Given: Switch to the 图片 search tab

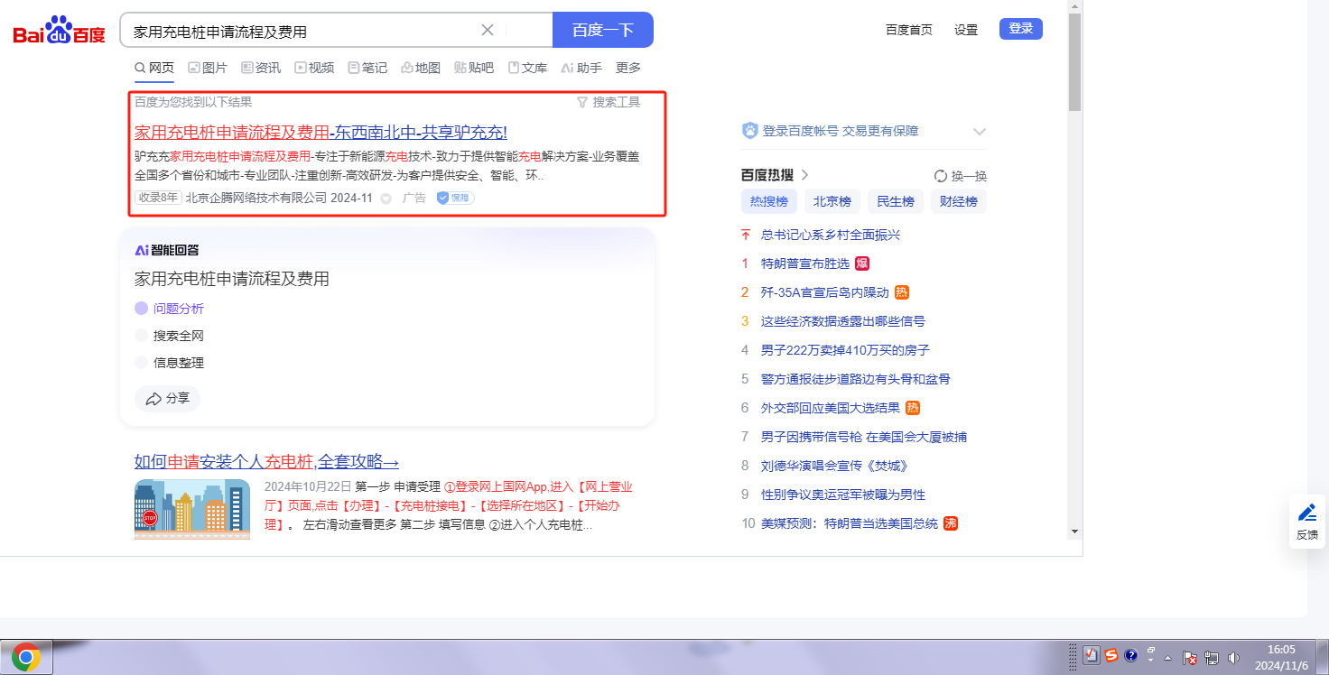Looking at the screenshot, I should point(208,68).
